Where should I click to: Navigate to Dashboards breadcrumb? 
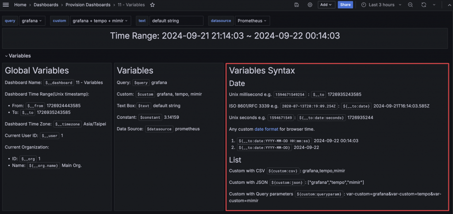pyautogui.click(x=46, y=4)
